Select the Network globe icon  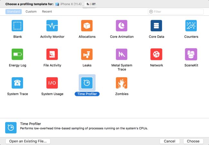156,54
